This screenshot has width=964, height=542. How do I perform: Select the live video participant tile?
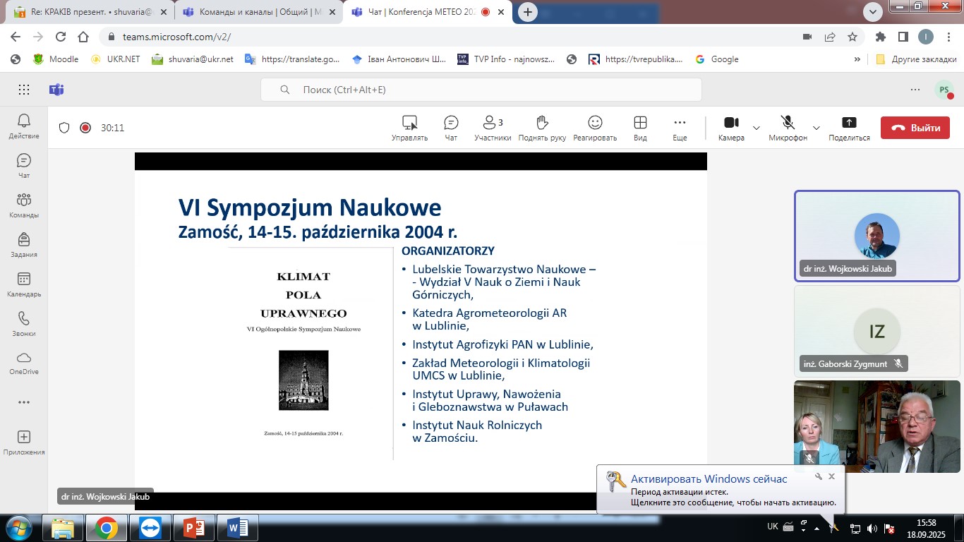877,426
